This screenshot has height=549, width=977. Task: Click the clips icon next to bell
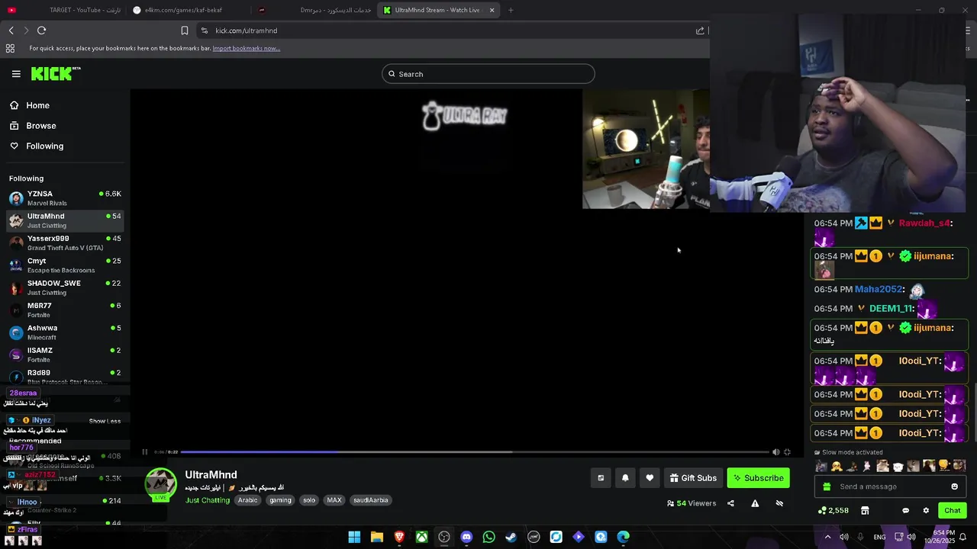[x=601, y=478]
